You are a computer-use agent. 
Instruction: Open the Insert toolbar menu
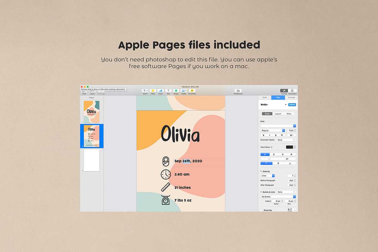tap(145, 90)
